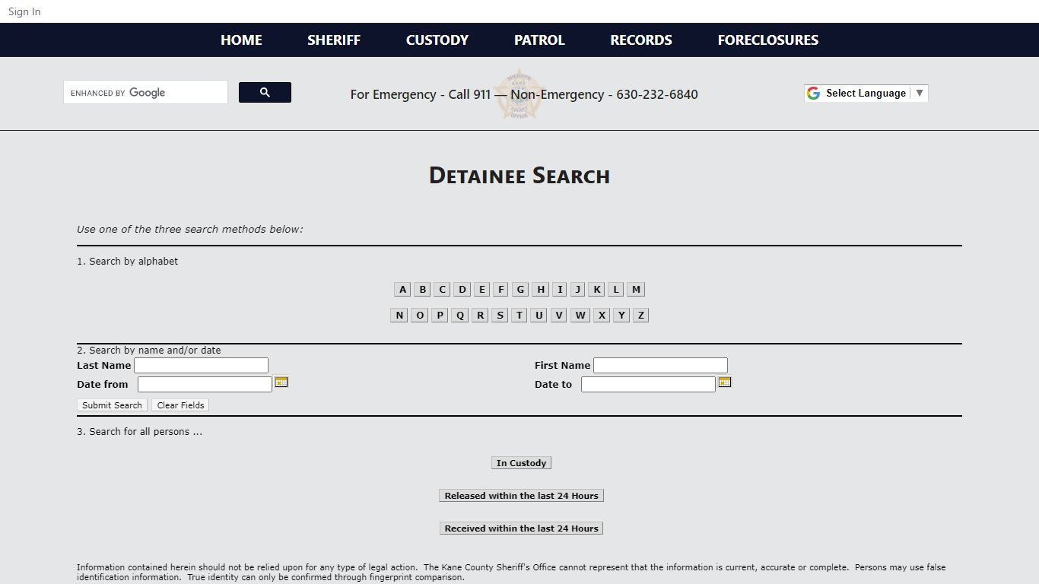Search detainees by letter A

tap(403, 290)
